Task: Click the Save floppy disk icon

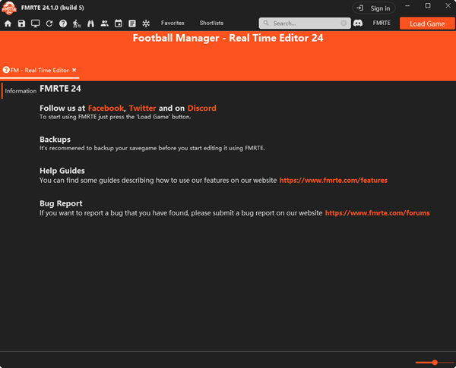Action: click(21, 24)
